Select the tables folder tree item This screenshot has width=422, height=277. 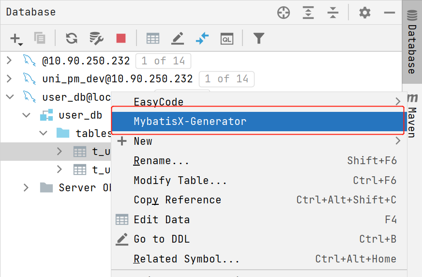pyautogui.click(x=93, y=133)
